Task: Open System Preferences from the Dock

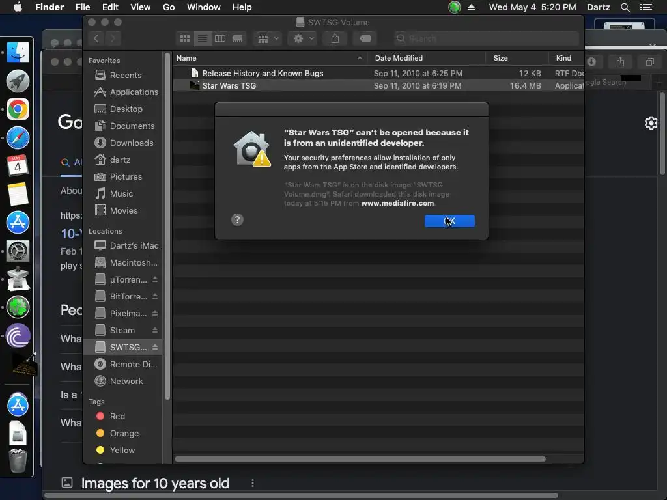Action: 18,251
